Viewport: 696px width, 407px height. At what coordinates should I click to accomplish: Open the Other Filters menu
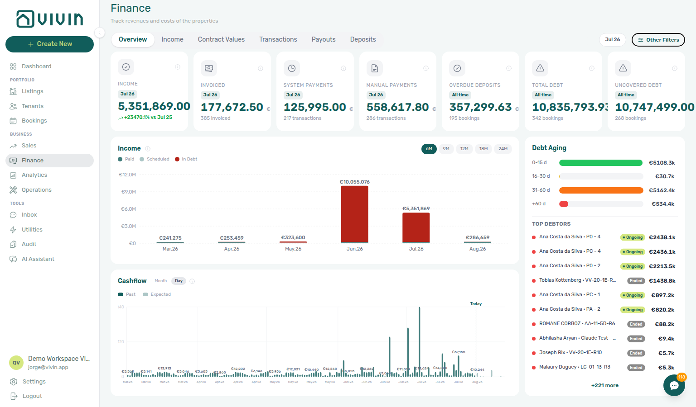coord(658,40)
